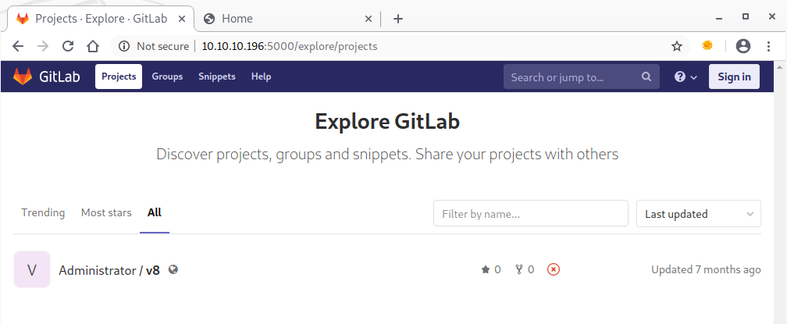This screenshot has width=787, height=324.
Task: Click the page scrollbar up arrow
Action: click(x=781, y=66)
